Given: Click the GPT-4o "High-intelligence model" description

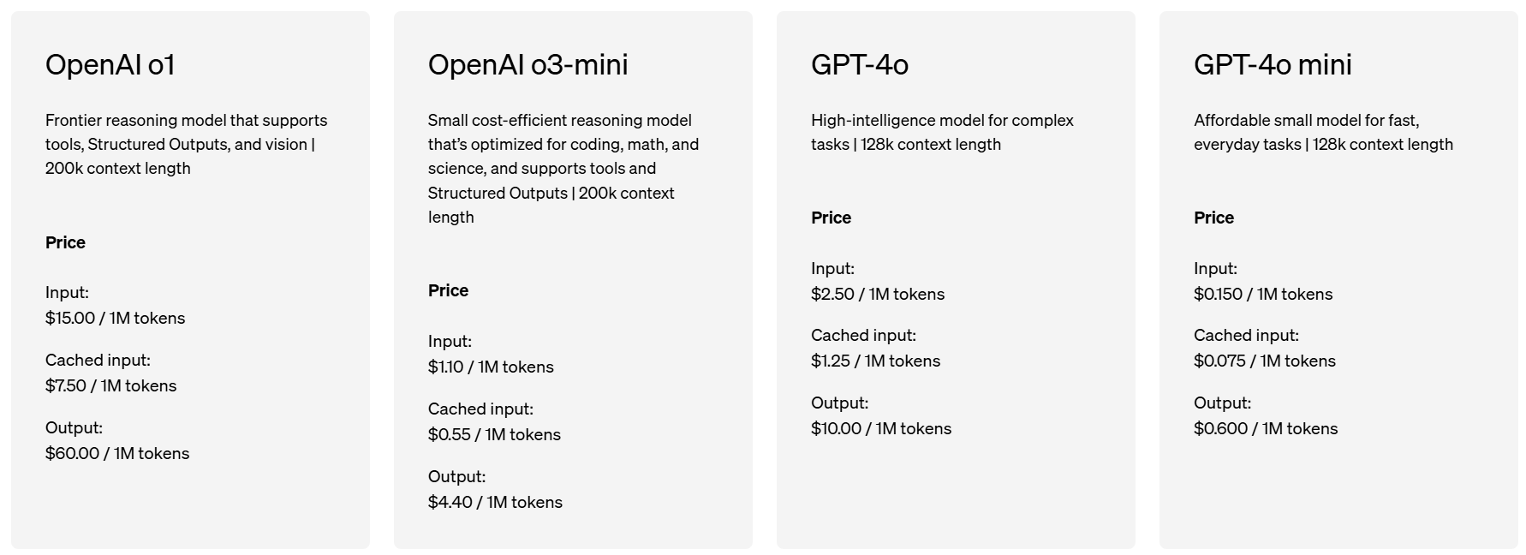Looking at the screenshot, I should pyautogui.click(x=942, y=133).
